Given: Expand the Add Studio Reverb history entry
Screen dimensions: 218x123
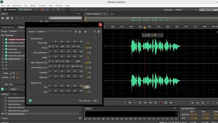Looking at the screenshot, I should [2, 114].
